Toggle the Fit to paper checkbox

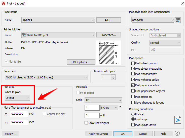[78, 93]
